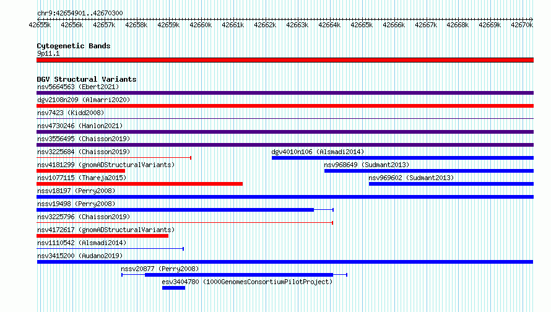551x312 pixels.
Task: Open nsv968649 (Sudmant2013) label
Action: [367, 165]
